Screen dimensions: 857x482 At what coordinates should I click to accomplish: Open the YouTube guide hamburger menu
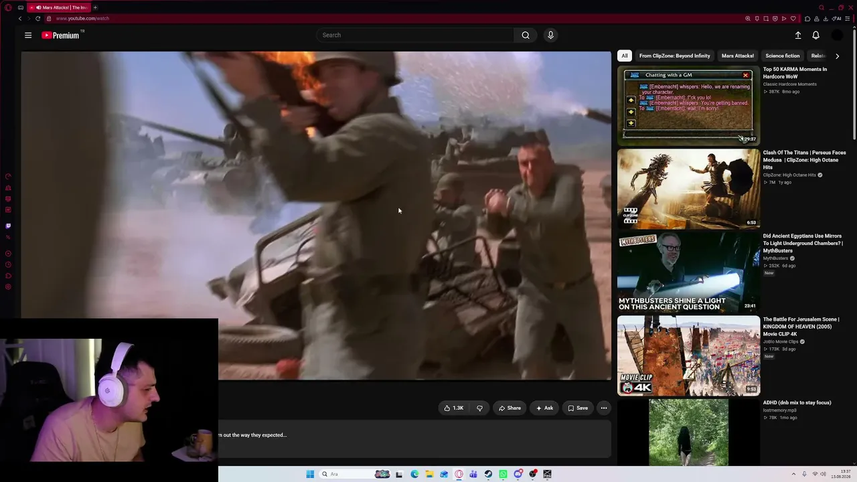click(x=28, y=35)
